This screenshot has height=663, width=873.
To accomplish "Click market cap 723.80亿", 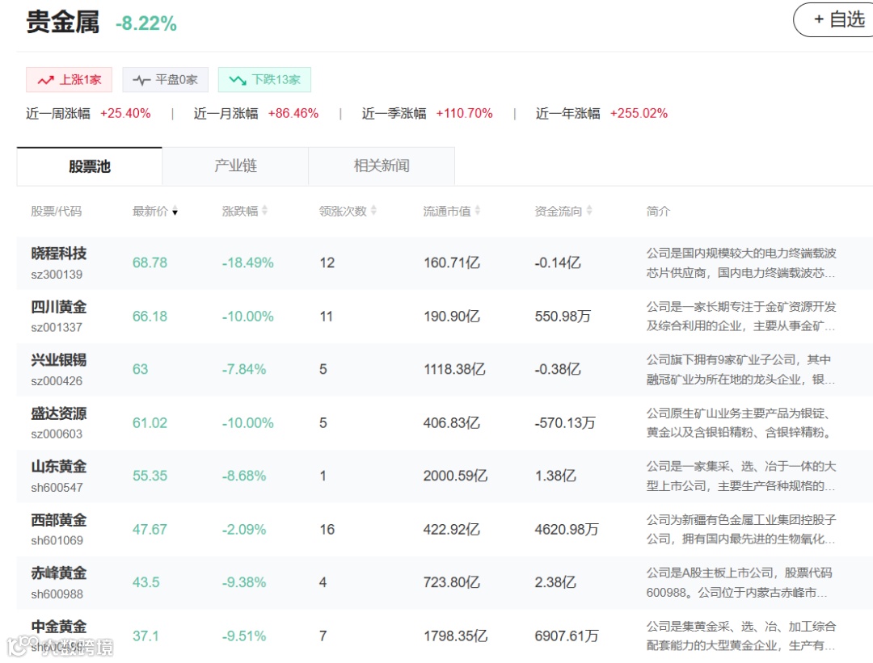I will pos(452,582).
